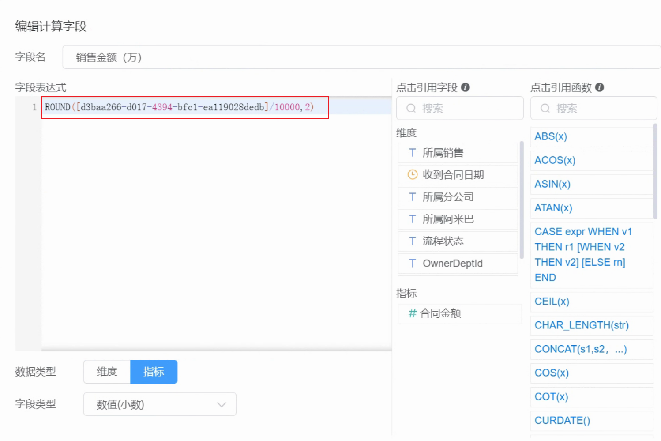Insert the CEIL(x) function

click(592, 302)
